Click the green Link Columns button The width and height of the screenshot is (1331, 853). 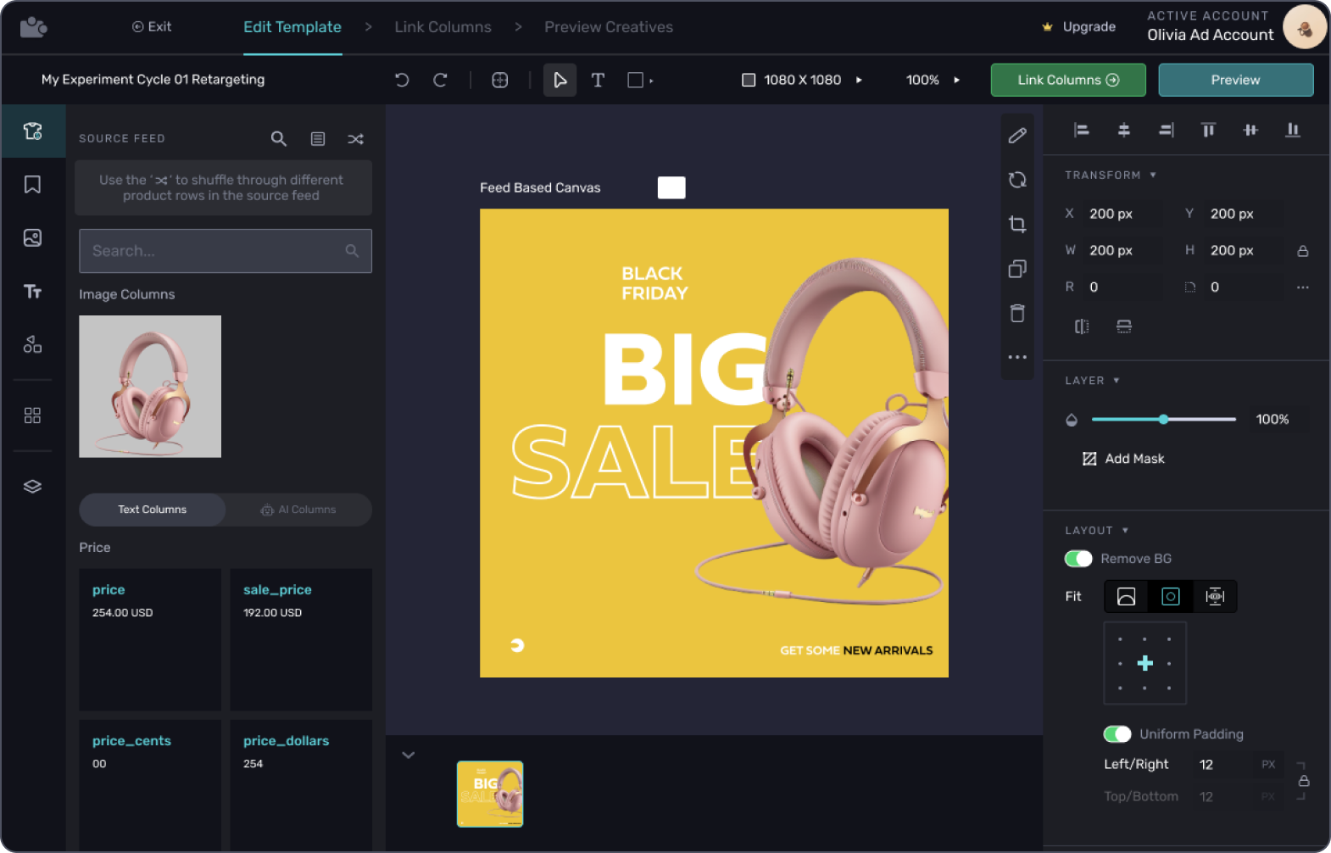[x=1067, y=80]
